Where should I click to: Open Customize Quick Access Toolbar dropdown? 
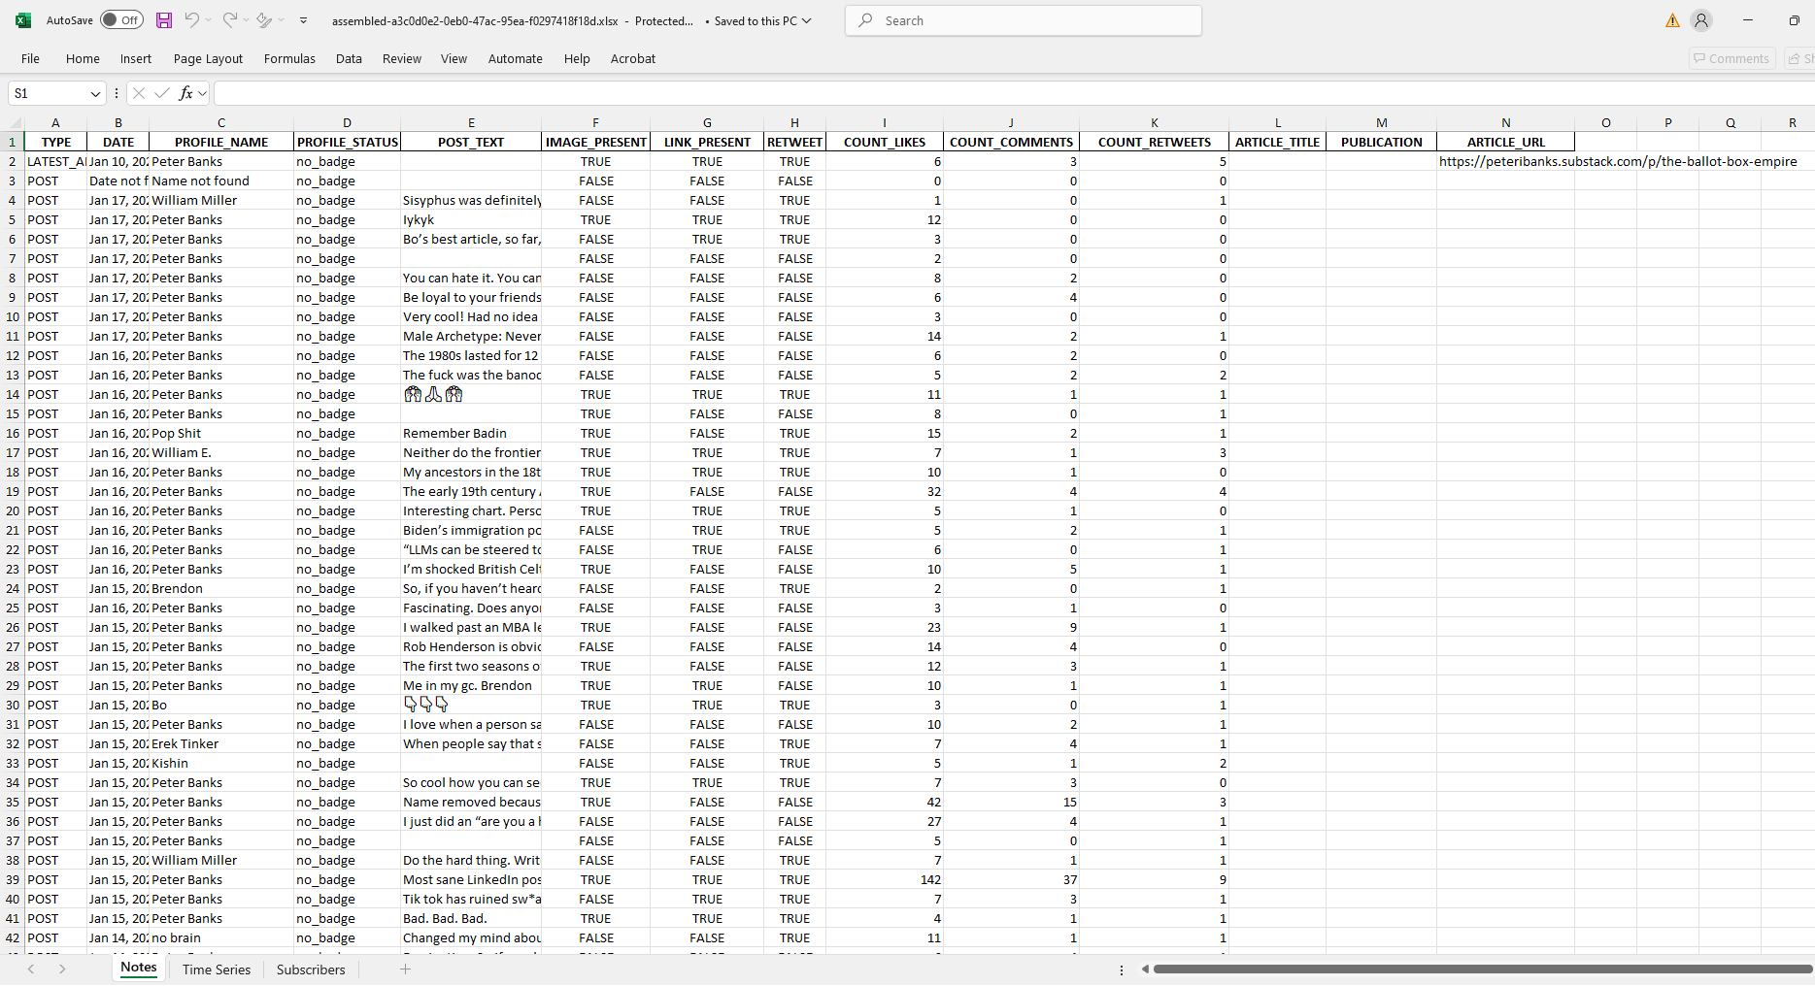tap(303, 20)
